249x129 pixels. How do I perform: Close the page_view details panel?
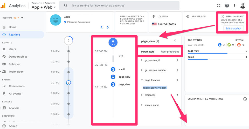coord(175,40)
